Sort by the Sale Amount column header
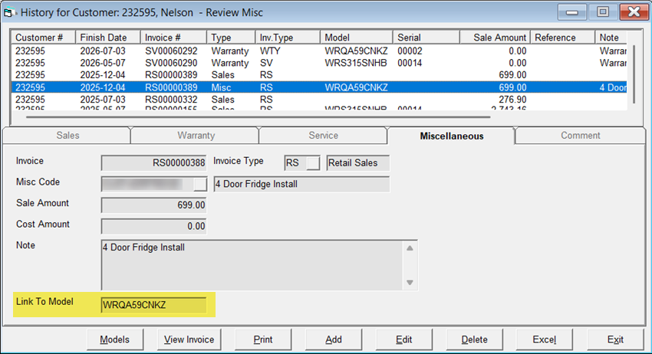 pyautogui.click(x=494, y=38)
